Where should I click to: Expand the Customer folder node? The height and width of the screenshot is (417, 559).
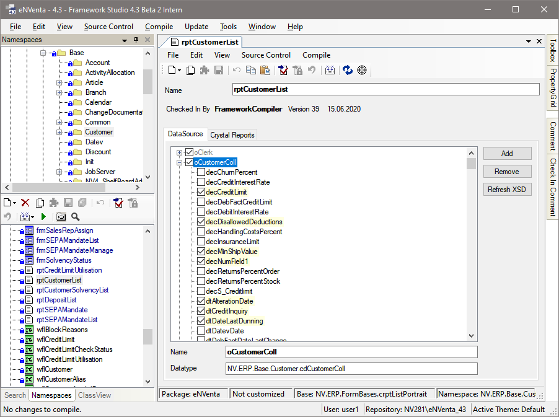pyautogui.click(x=59, y=132)
